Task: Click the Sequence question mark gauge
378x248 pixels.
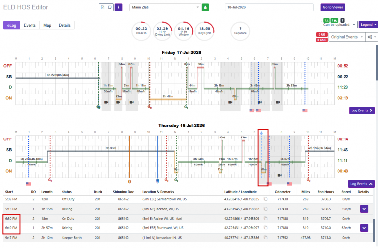Action: [x=240, y=31]
